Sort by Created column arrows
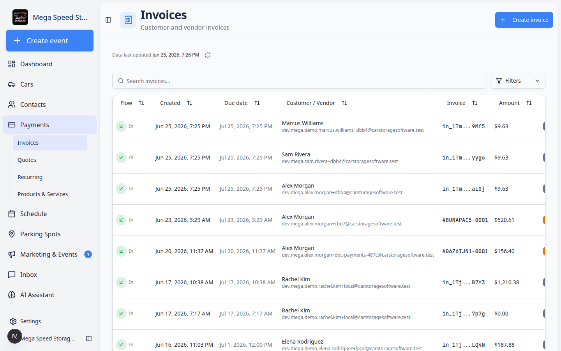The width and height of the screenshot is (561, 351). [x=190, y=103]
